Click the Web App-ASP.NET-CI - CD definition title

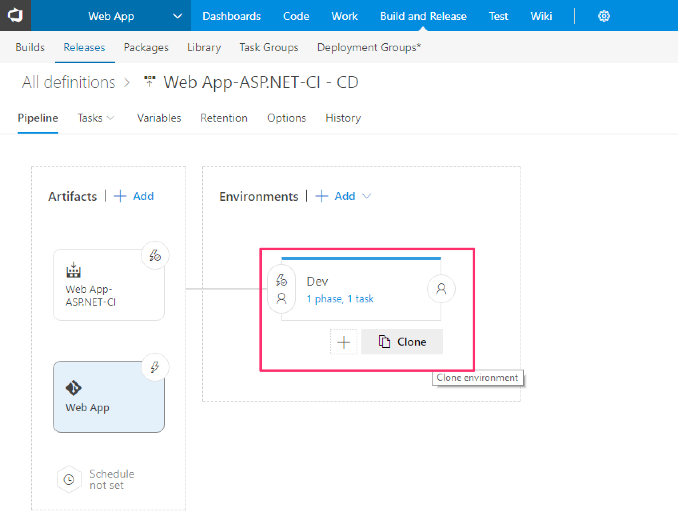coord(261,82)
